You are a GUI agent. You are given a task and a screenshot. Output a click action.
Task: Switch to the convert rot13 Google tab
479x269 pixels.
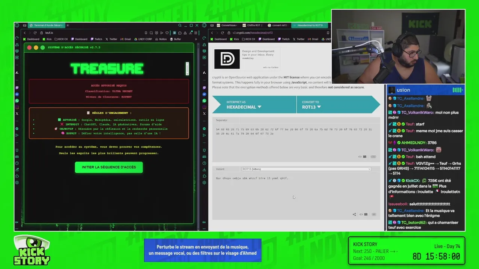pos(278,25)
